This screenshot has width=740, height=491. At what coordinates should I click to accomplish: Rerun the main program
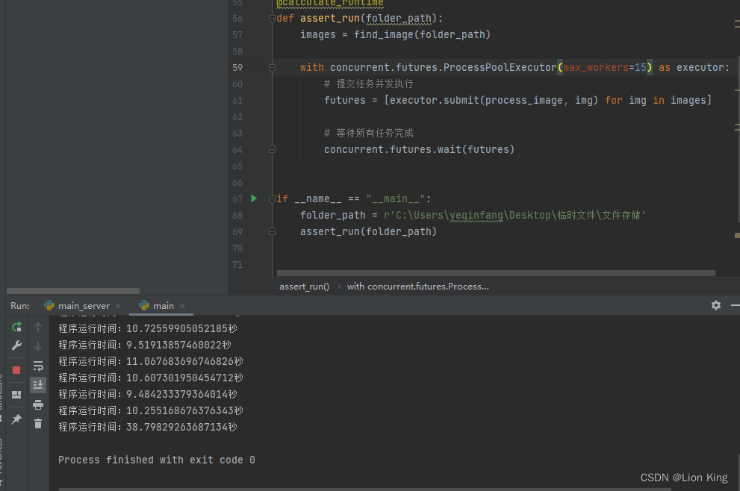[16, 326]
